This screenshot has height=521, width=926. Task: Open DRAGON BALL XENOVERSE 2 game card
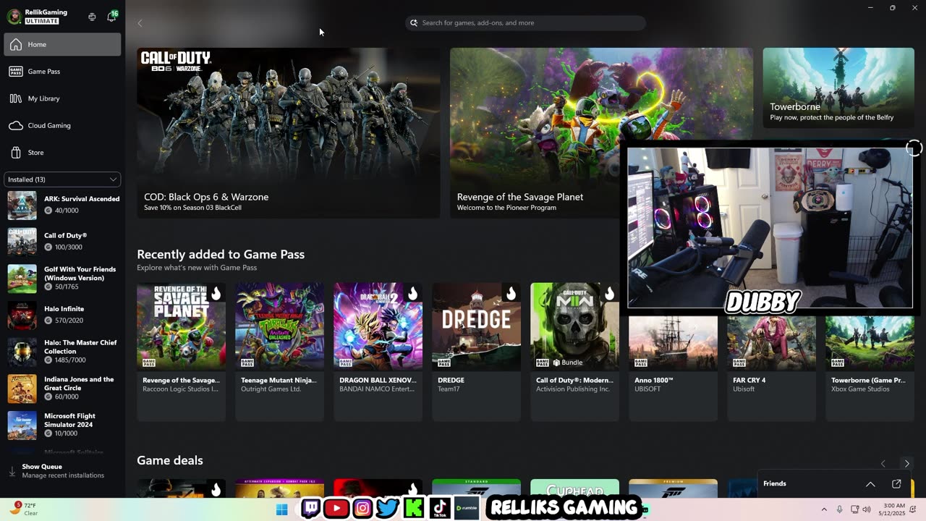tap(378, 352)
